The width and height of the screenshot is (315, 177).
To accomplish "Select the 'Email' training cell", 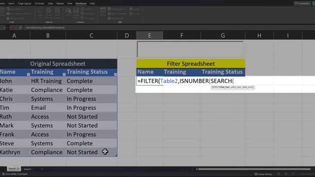I will (48, 108).
